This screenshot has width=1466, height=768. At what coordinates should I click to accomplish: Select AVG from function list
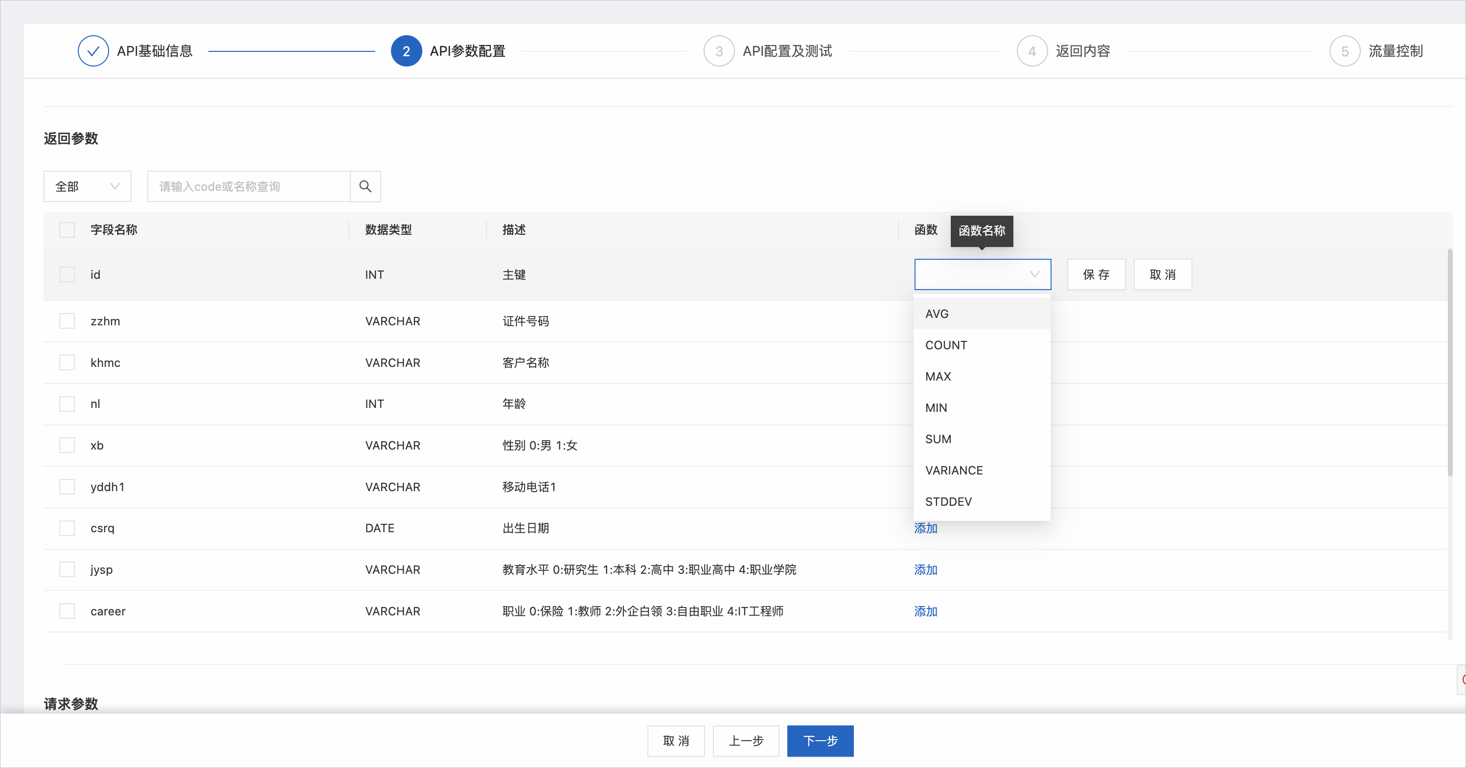(x=982, y=314)
